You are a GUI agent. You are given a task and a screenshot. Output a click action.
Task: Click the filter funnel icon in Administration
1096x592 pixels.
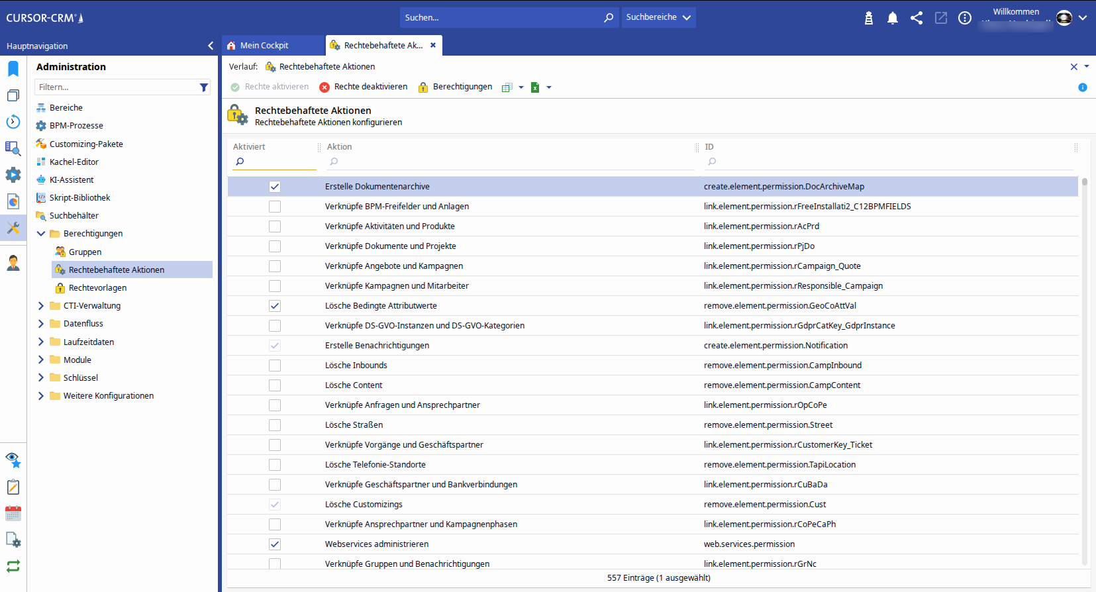204,87
